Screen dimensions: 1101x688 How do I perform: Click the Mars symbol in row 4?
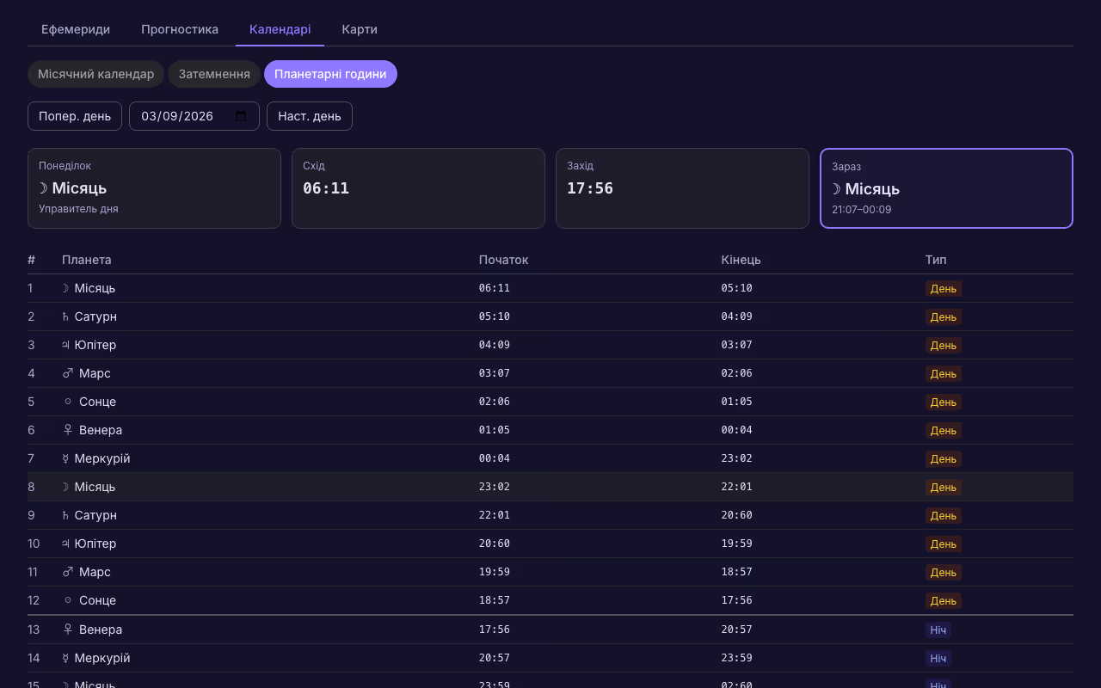coord(68,373)
